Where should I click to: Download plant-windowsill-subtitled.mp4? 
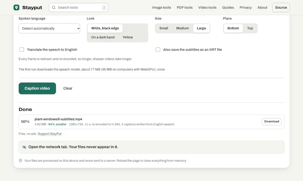[272, 122]
